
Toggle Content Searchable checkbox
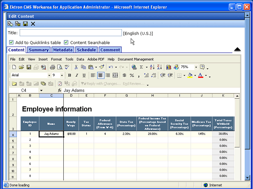[66, 42]
